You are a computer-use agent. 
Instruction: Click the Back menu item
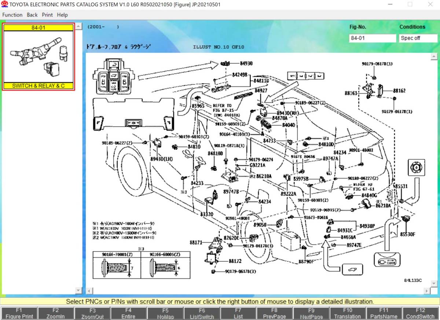coord(32,15)
